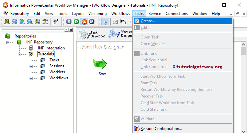Expand the Sessions tree node

[31, 66]
